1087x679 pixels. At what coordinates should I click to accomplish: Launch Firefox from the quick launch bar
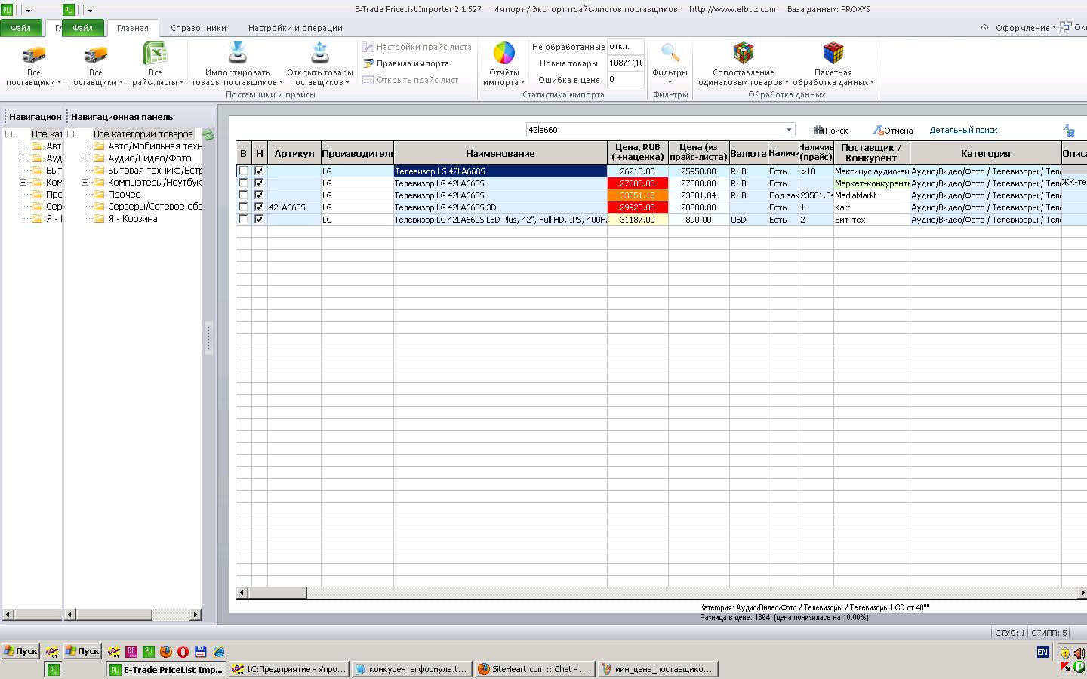[x=166, y=652]
